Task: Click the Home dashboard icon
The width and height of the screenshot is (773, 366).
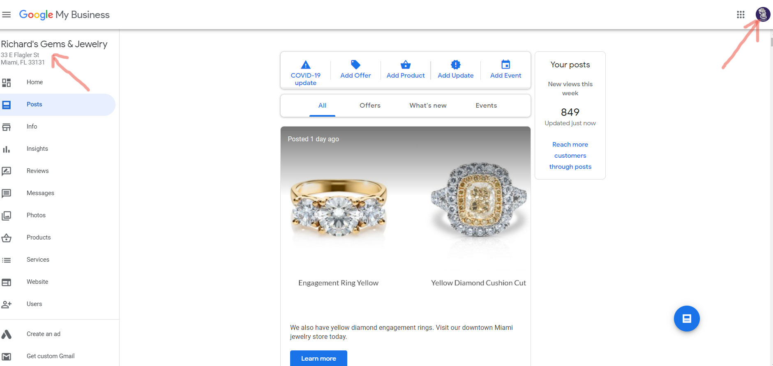Action: click(x=6, y=83)
